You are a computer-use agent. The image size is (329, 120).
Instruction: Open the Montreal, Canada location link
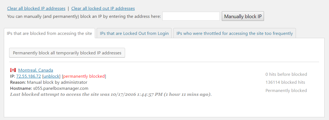pos(36,70)
